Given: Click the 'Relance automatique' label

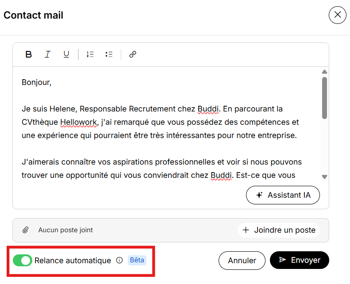Looking at the screenshot, I should coord(73,261).
